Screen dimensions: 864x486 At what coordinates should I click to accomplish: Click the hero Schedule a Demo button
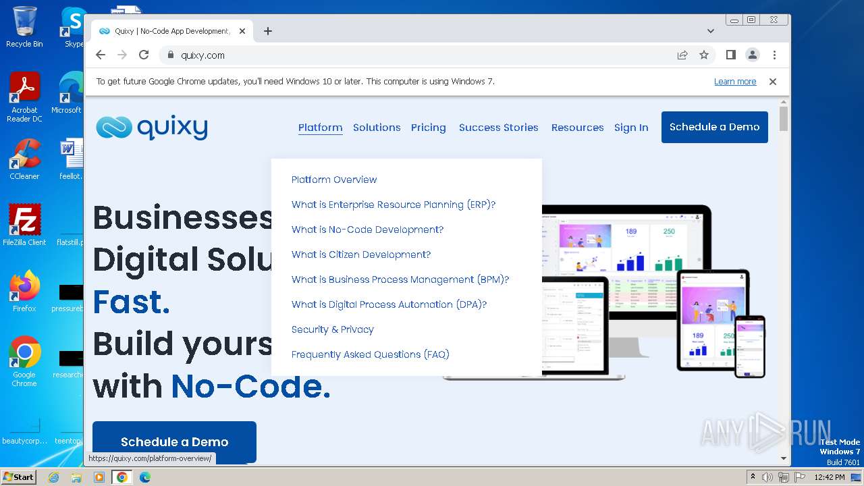174,441
